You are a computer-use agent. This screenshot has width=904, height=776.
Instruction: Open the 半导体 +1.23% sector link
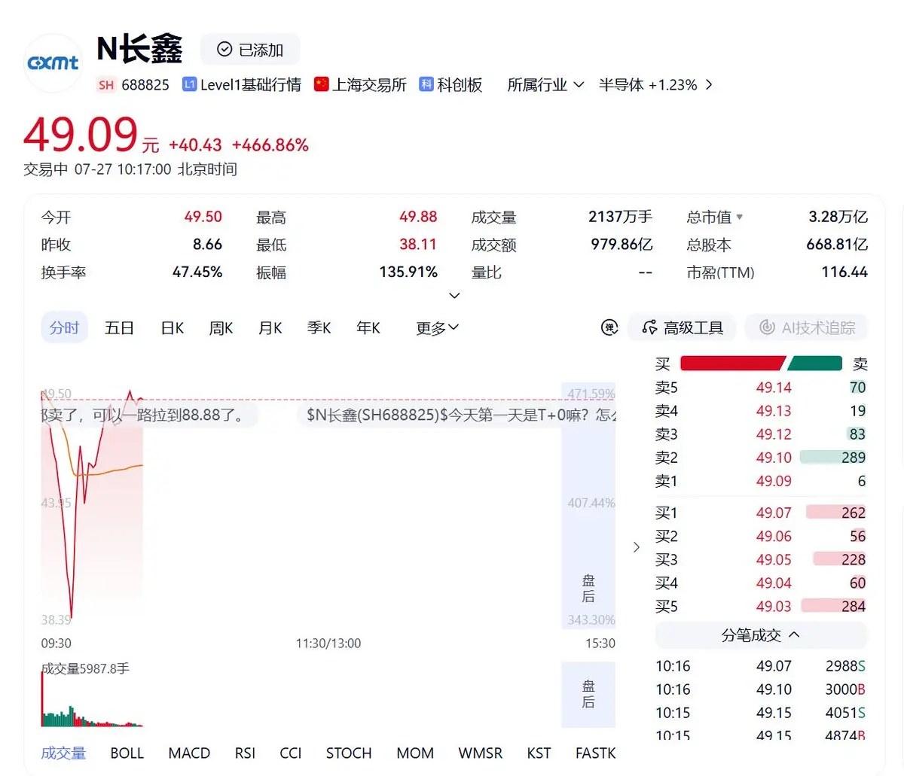point(648,85)
